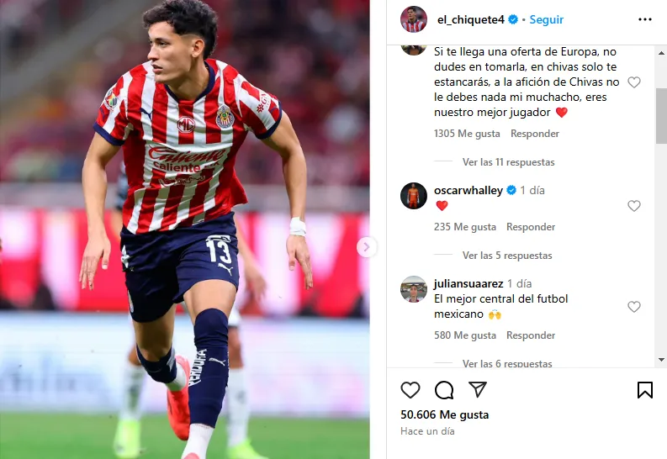This screenshot has height=459, width=667.
Task: Follow the account via Seguir
Action: (546, 19)
